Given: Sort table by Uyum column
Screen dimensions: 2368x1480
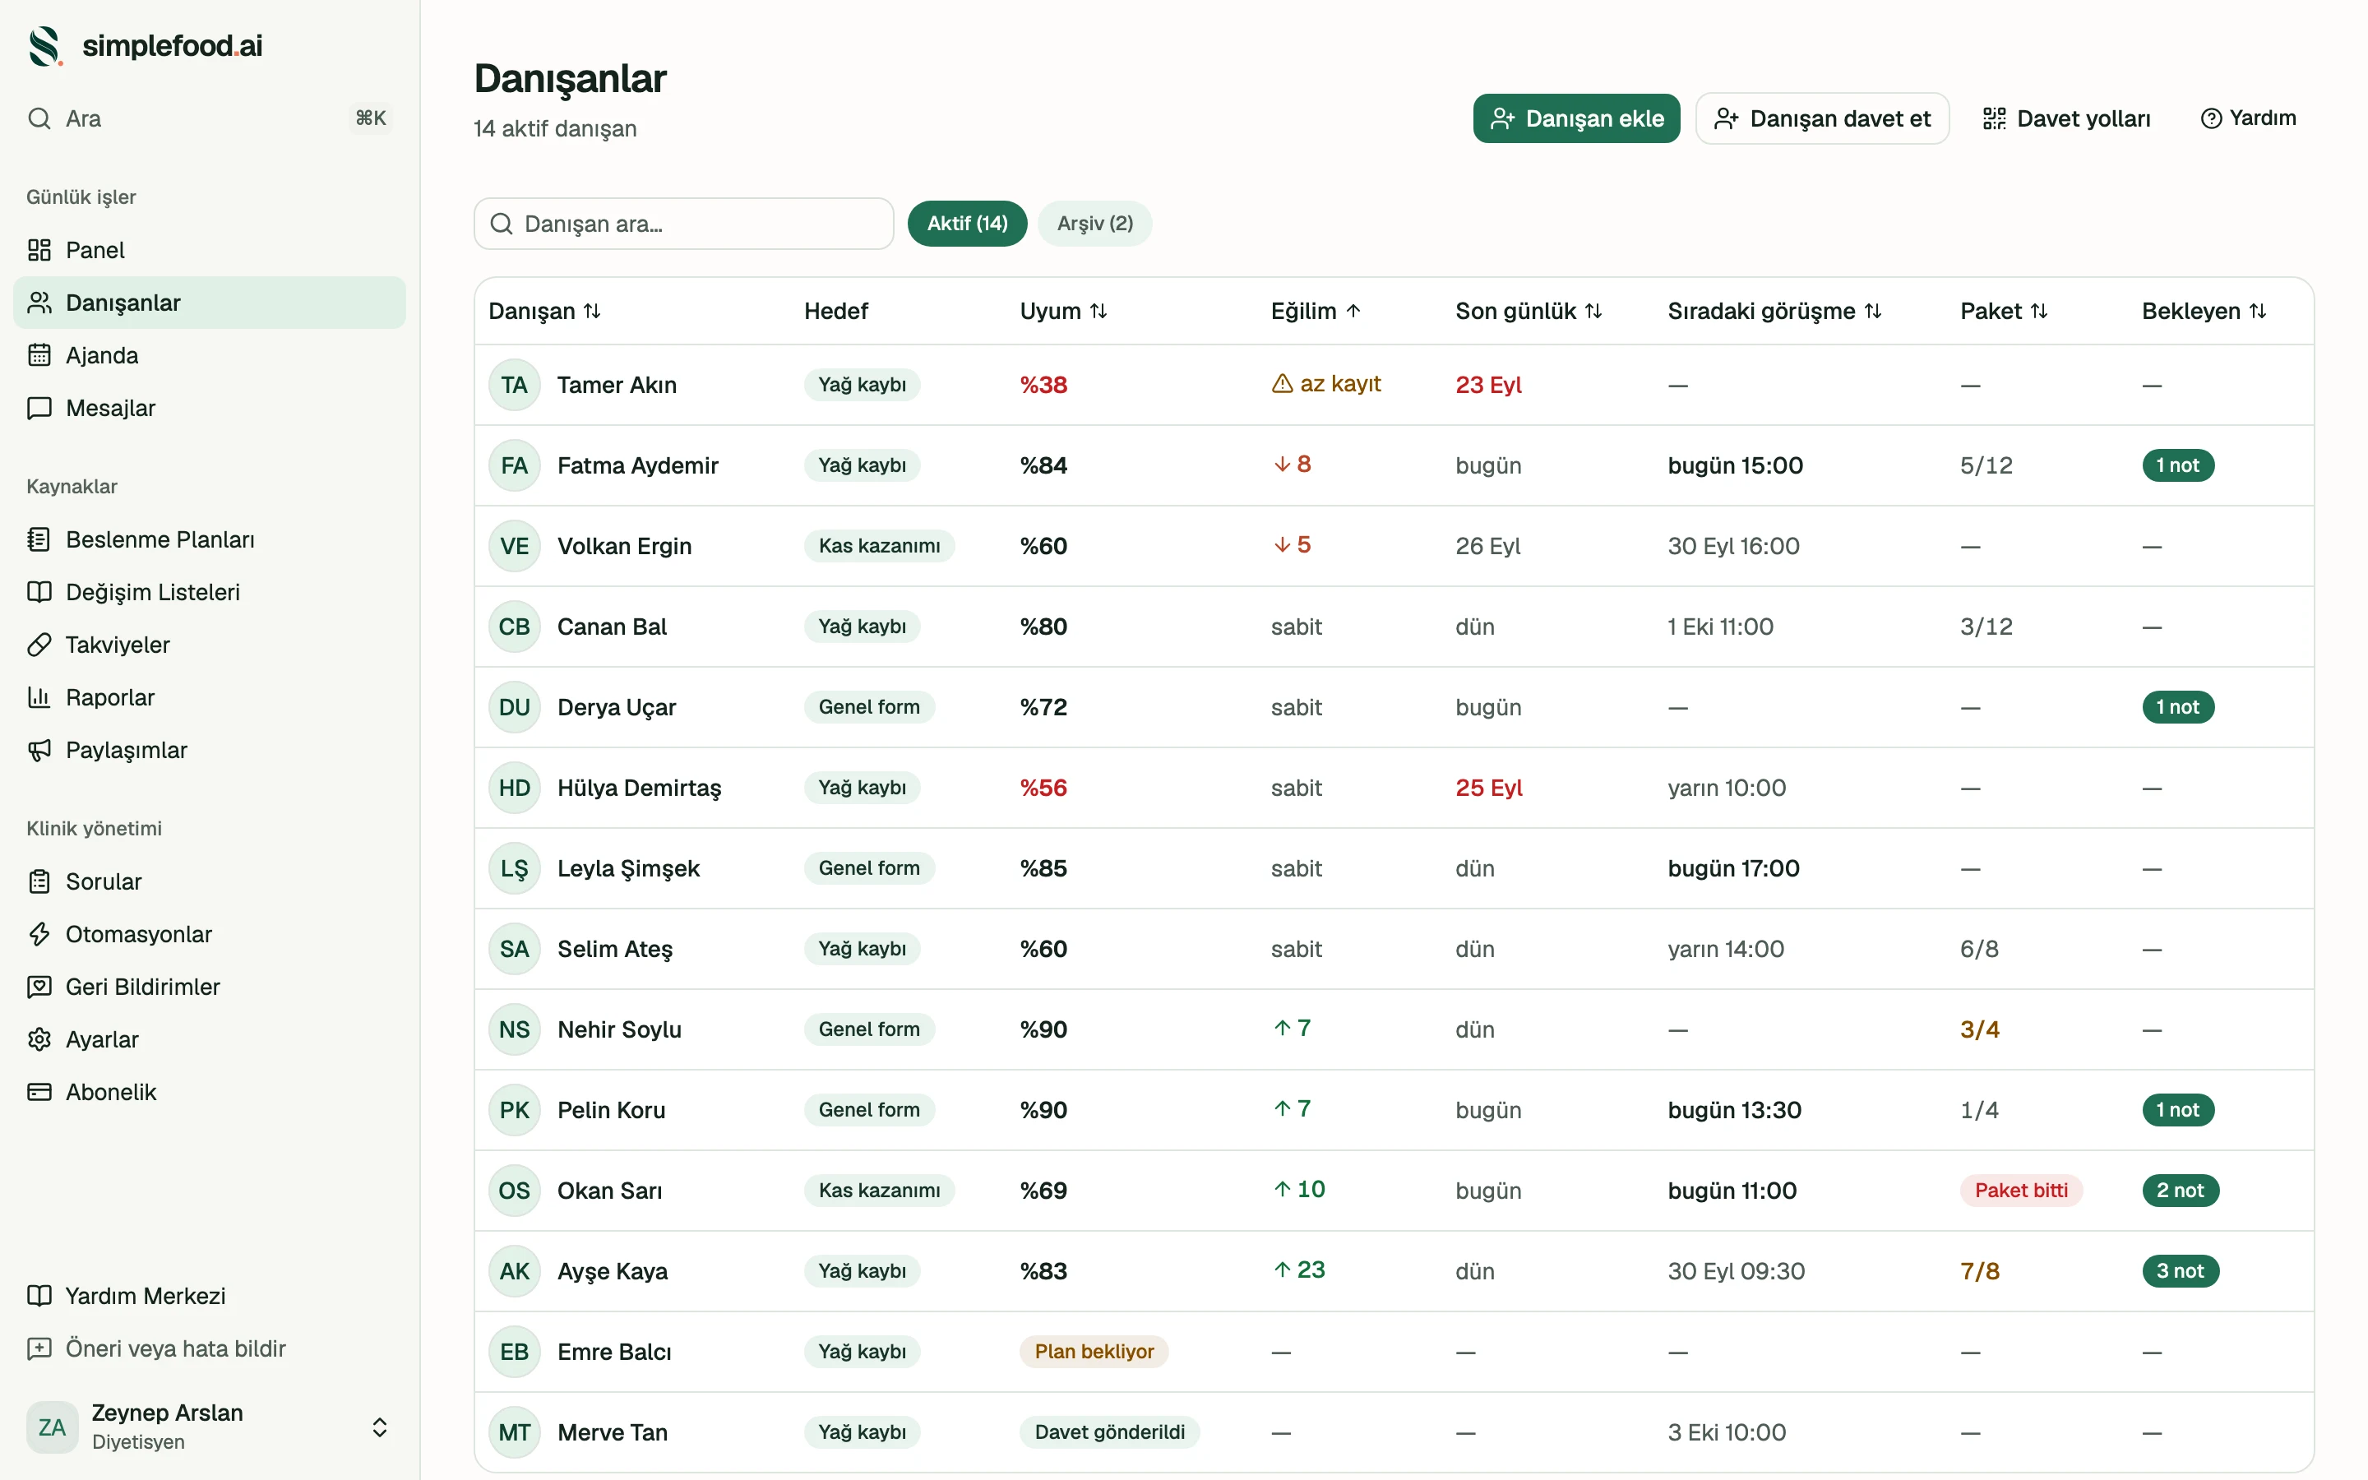Looking at the screenshot, I should 1064,312.
